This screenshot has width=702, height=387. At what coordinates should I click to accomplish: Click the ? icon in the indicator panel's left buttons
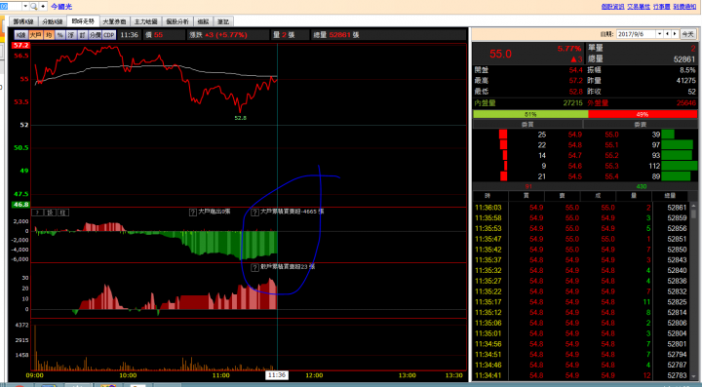pyautogui.click(x=38, y=213)
